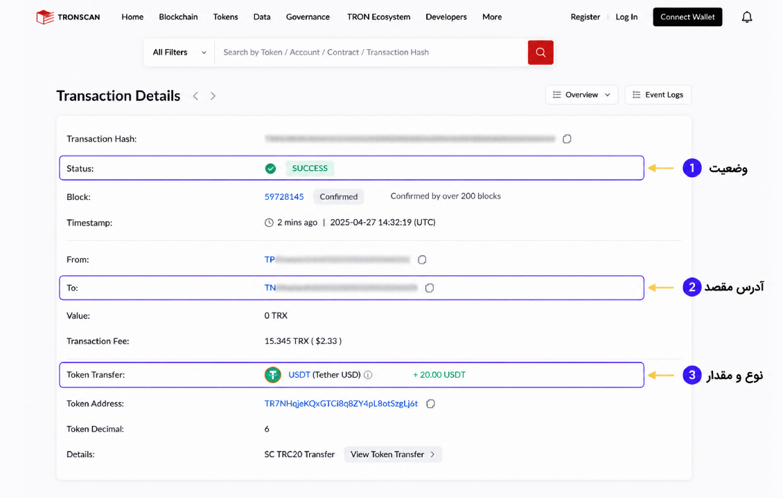This screenshot has height=498, width=783.
Task: Open the From address starting with TP
Action: click(x=337, y=259)
